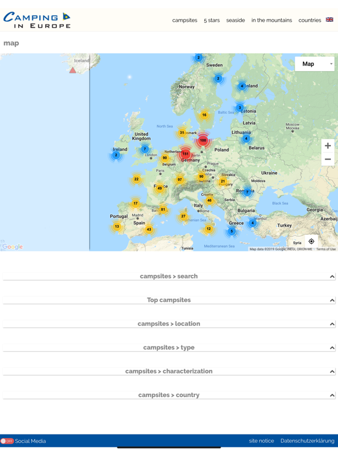
Task: Zoom in the map with plus button
Action: tap(327, 146)
